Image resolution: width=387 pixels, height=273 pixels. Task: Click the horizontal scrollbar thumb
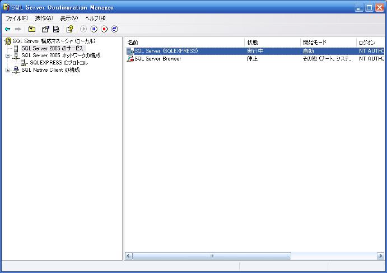click(x=212, y=256)
